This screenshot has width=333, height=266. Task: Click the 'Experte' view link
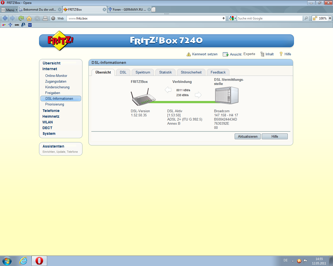pyautogui.click(x=249, y=54)
